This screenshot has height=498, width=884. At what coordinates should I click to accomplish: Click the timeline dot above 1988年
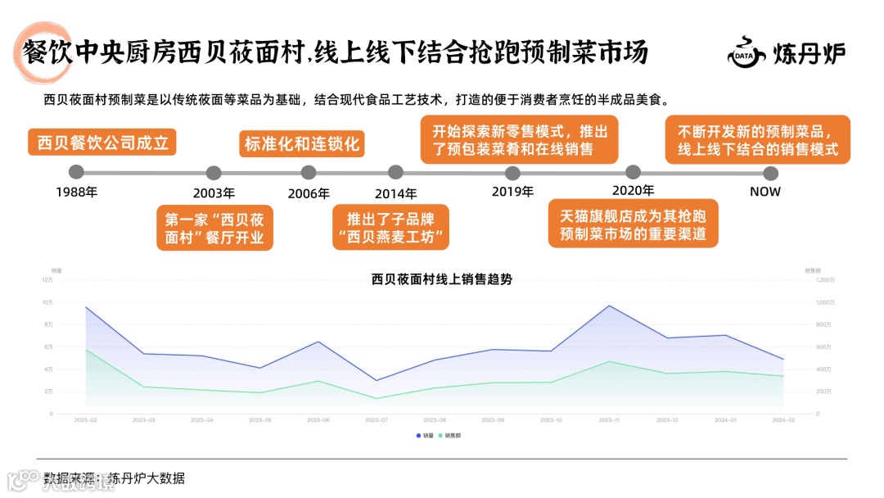tap(76, 172)
